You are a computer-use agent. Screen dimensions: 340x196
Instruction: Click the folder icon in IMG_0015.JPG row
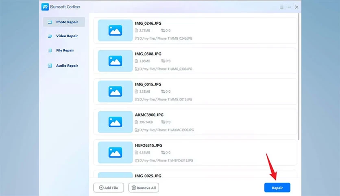point(137,100)
